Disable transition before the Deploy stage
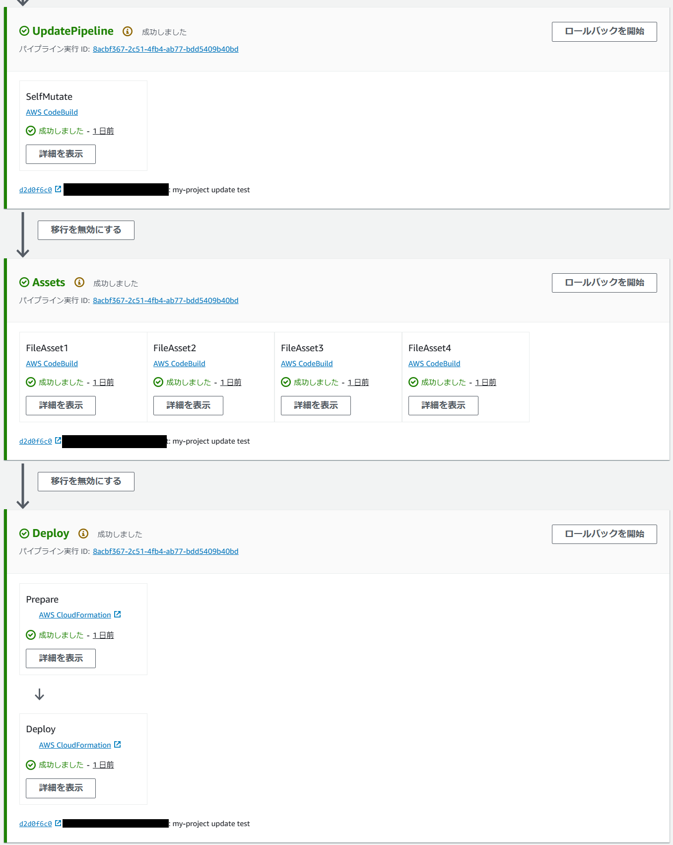 [85, 481]
